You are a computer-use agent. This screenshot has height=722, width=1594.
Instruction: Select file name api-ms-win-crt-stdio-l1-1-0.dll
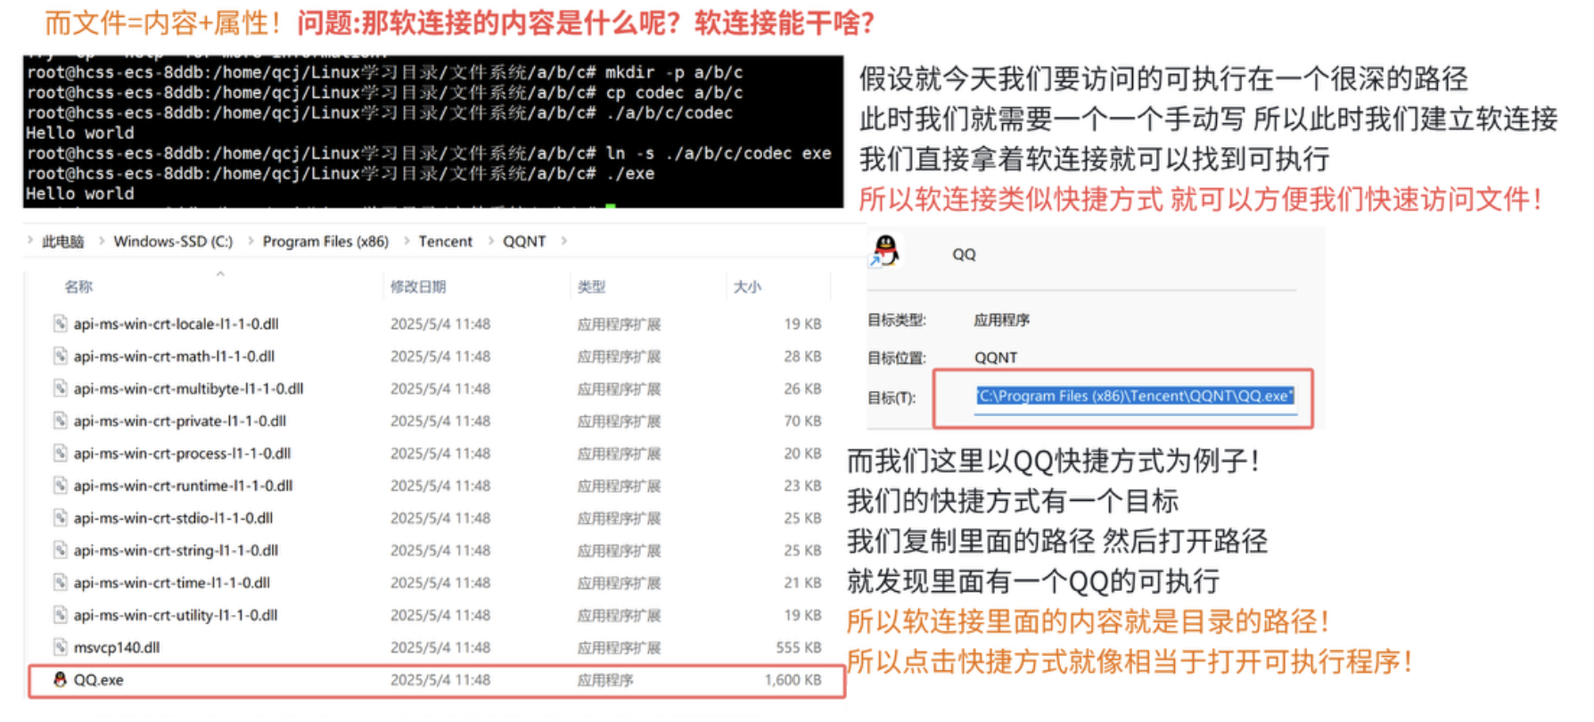174,518
